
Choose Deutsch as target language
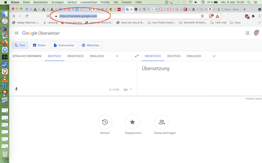click(174, 56)
